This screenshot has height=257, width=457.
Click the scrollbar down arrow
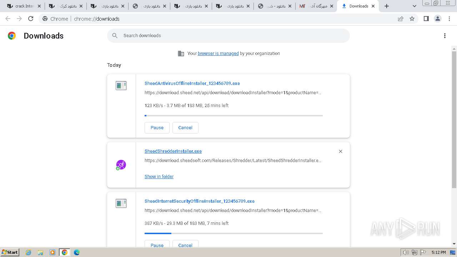[454, 244]
